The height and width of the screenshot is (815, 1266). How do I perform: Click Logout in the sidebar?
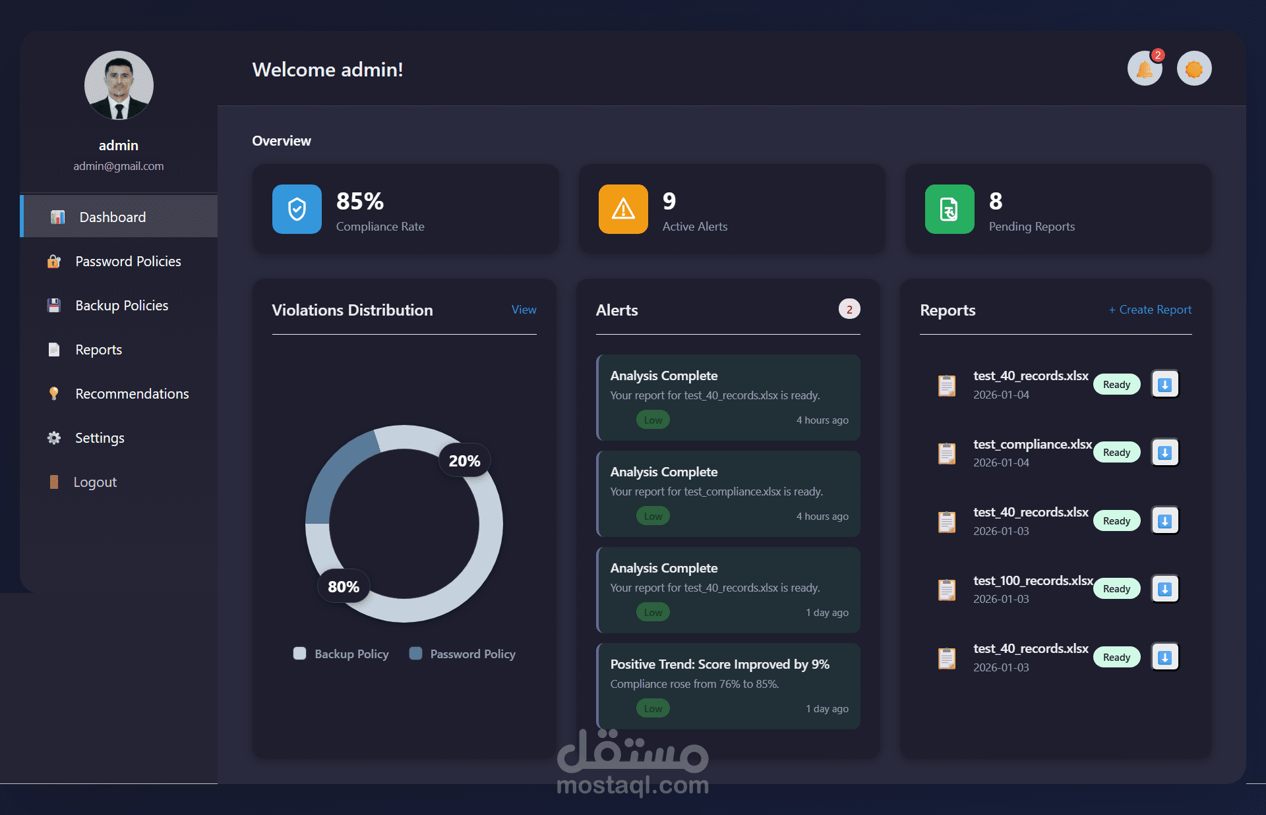pos(95,482)
